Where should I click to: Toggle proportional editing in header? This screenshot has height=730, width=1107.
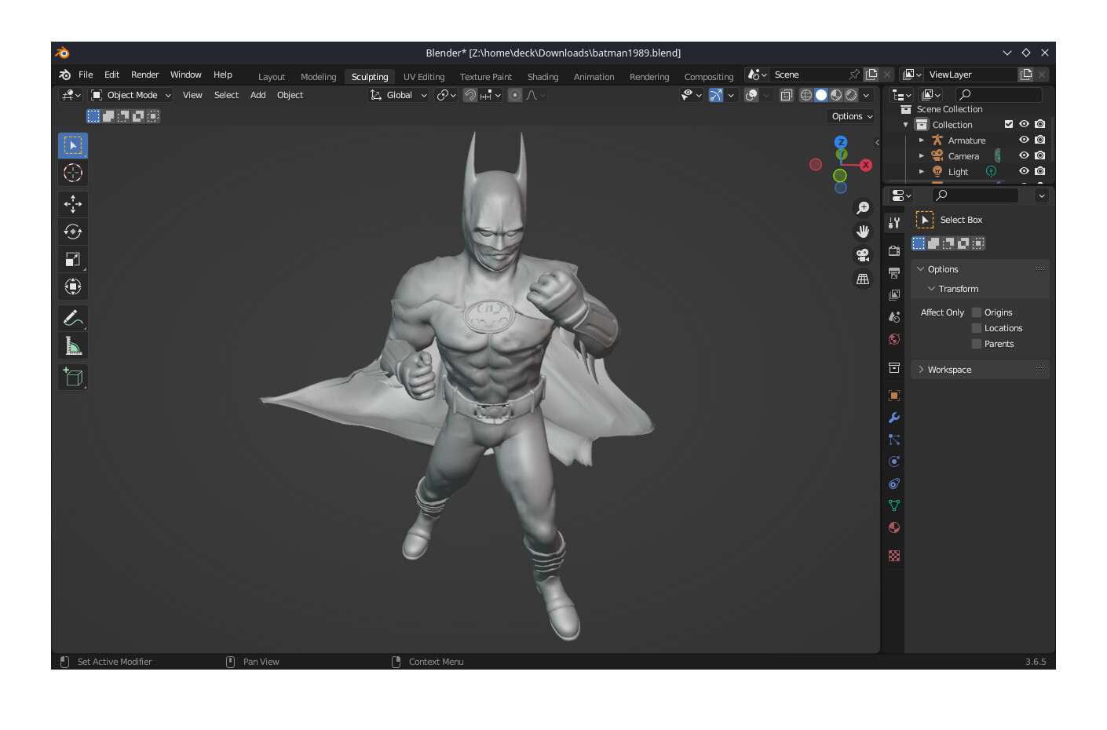pyautogui.click(x=515, y=95)
